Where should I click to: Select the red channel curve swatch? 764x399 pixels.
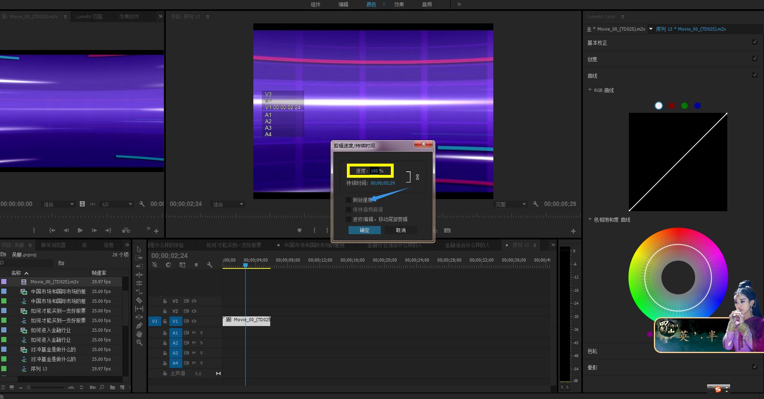pos(672,106)
